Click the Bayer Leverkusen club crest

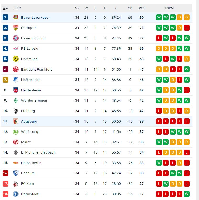[16, 17]
